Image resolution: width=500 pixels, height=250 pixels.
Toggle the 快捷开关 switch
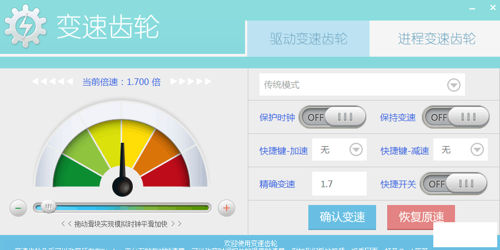click(453, 184)
